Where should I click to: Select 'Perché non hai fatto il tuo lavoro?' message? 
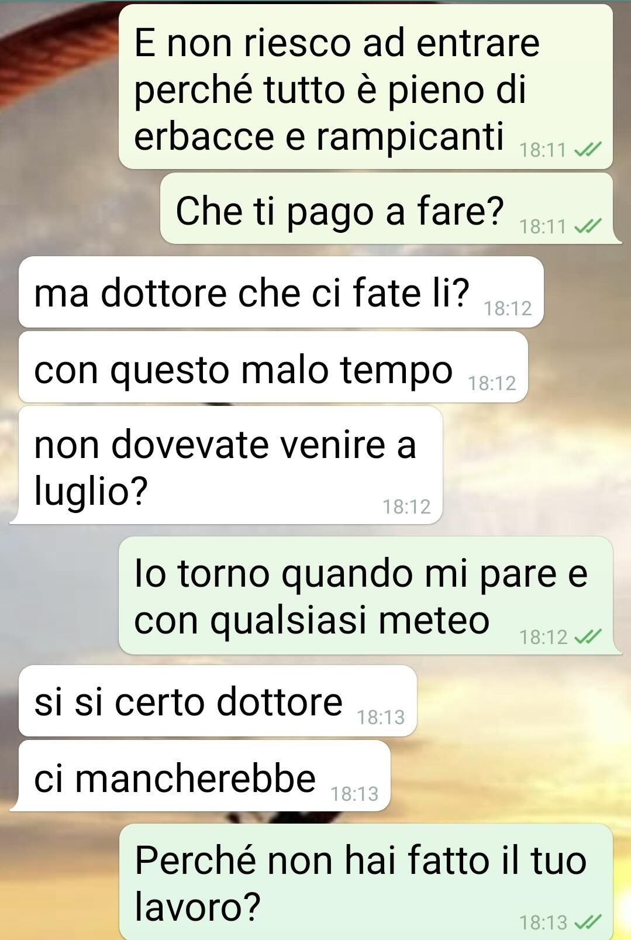pyautogui.click(x=366, y=882)
